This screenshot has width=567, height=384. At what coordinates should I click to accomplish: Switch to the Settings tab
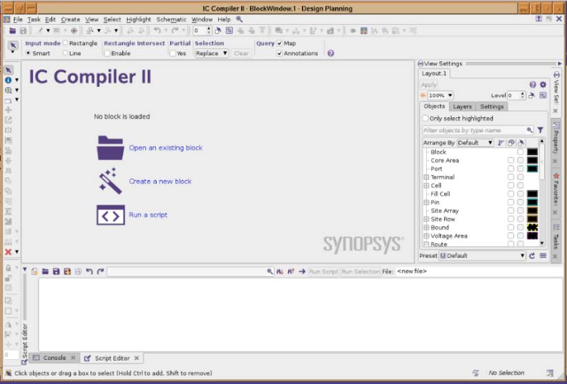(x=492, y=106)
